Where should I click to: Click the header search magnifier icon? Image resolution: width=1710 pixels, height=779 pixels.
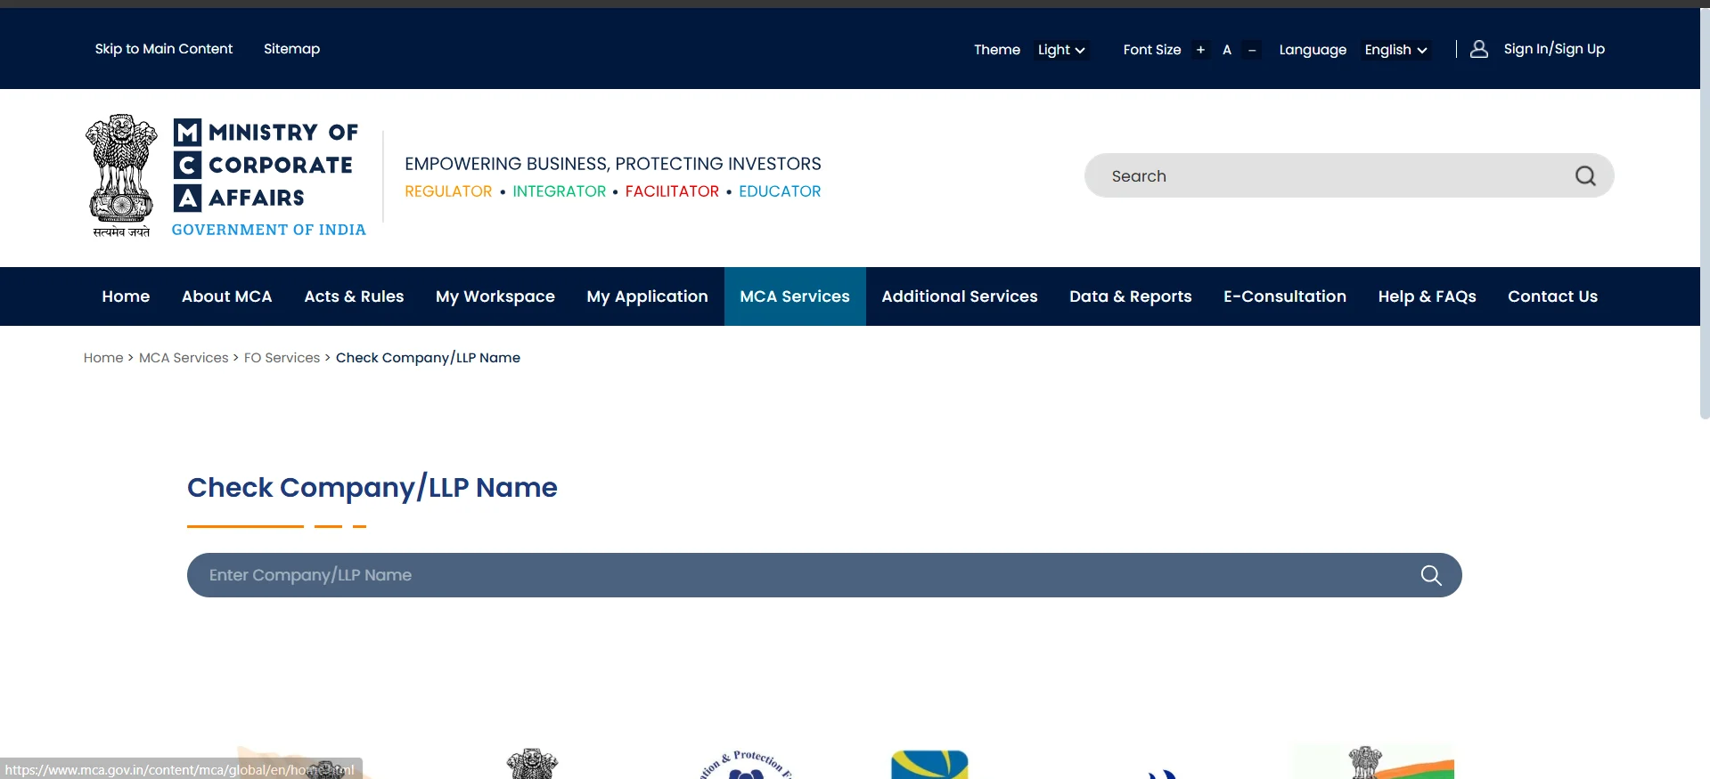[1585, 176]
